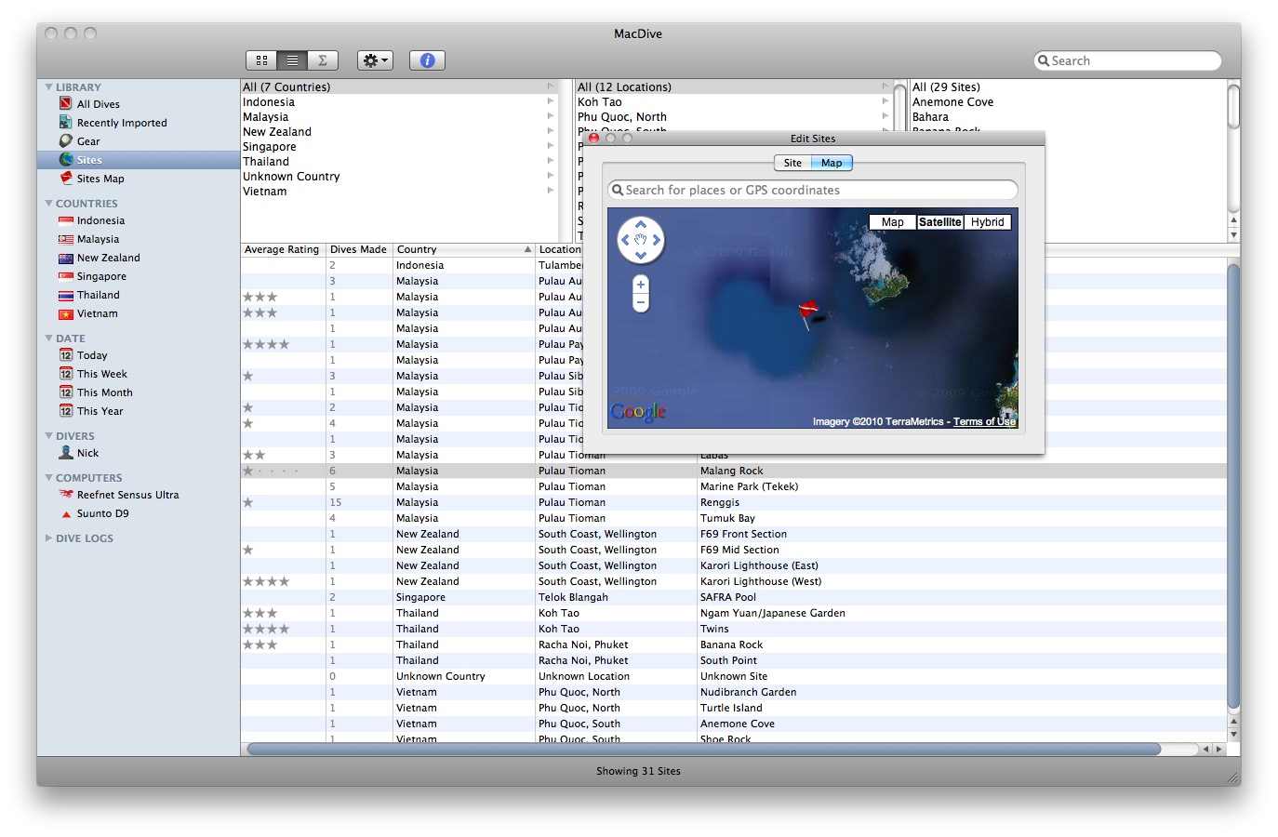Click the Sigma statistics view button
The width and height of the screenshot is (1278, 837).
(x=323, y=60)
